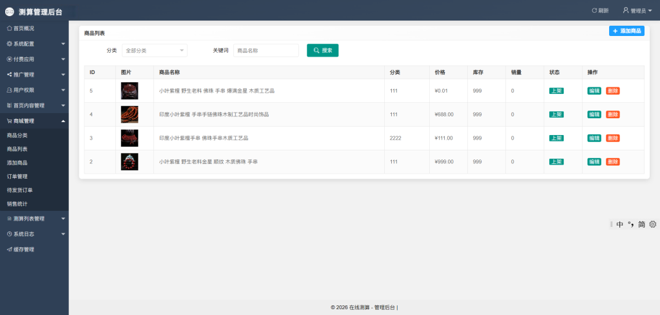This screenshot has width=660, height=315.
Task: Toggle 上架 status for product ID 5
Action: pos(556,91)
